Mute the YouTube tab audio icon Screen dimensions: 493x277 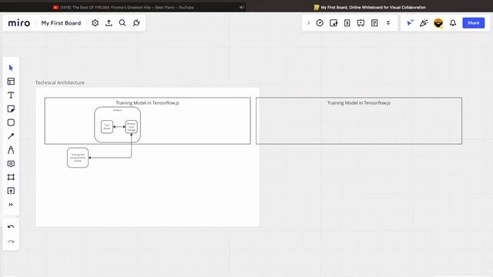(241, 7)
